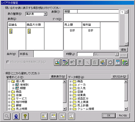Click into the 時間 input field

click(85, 54)
